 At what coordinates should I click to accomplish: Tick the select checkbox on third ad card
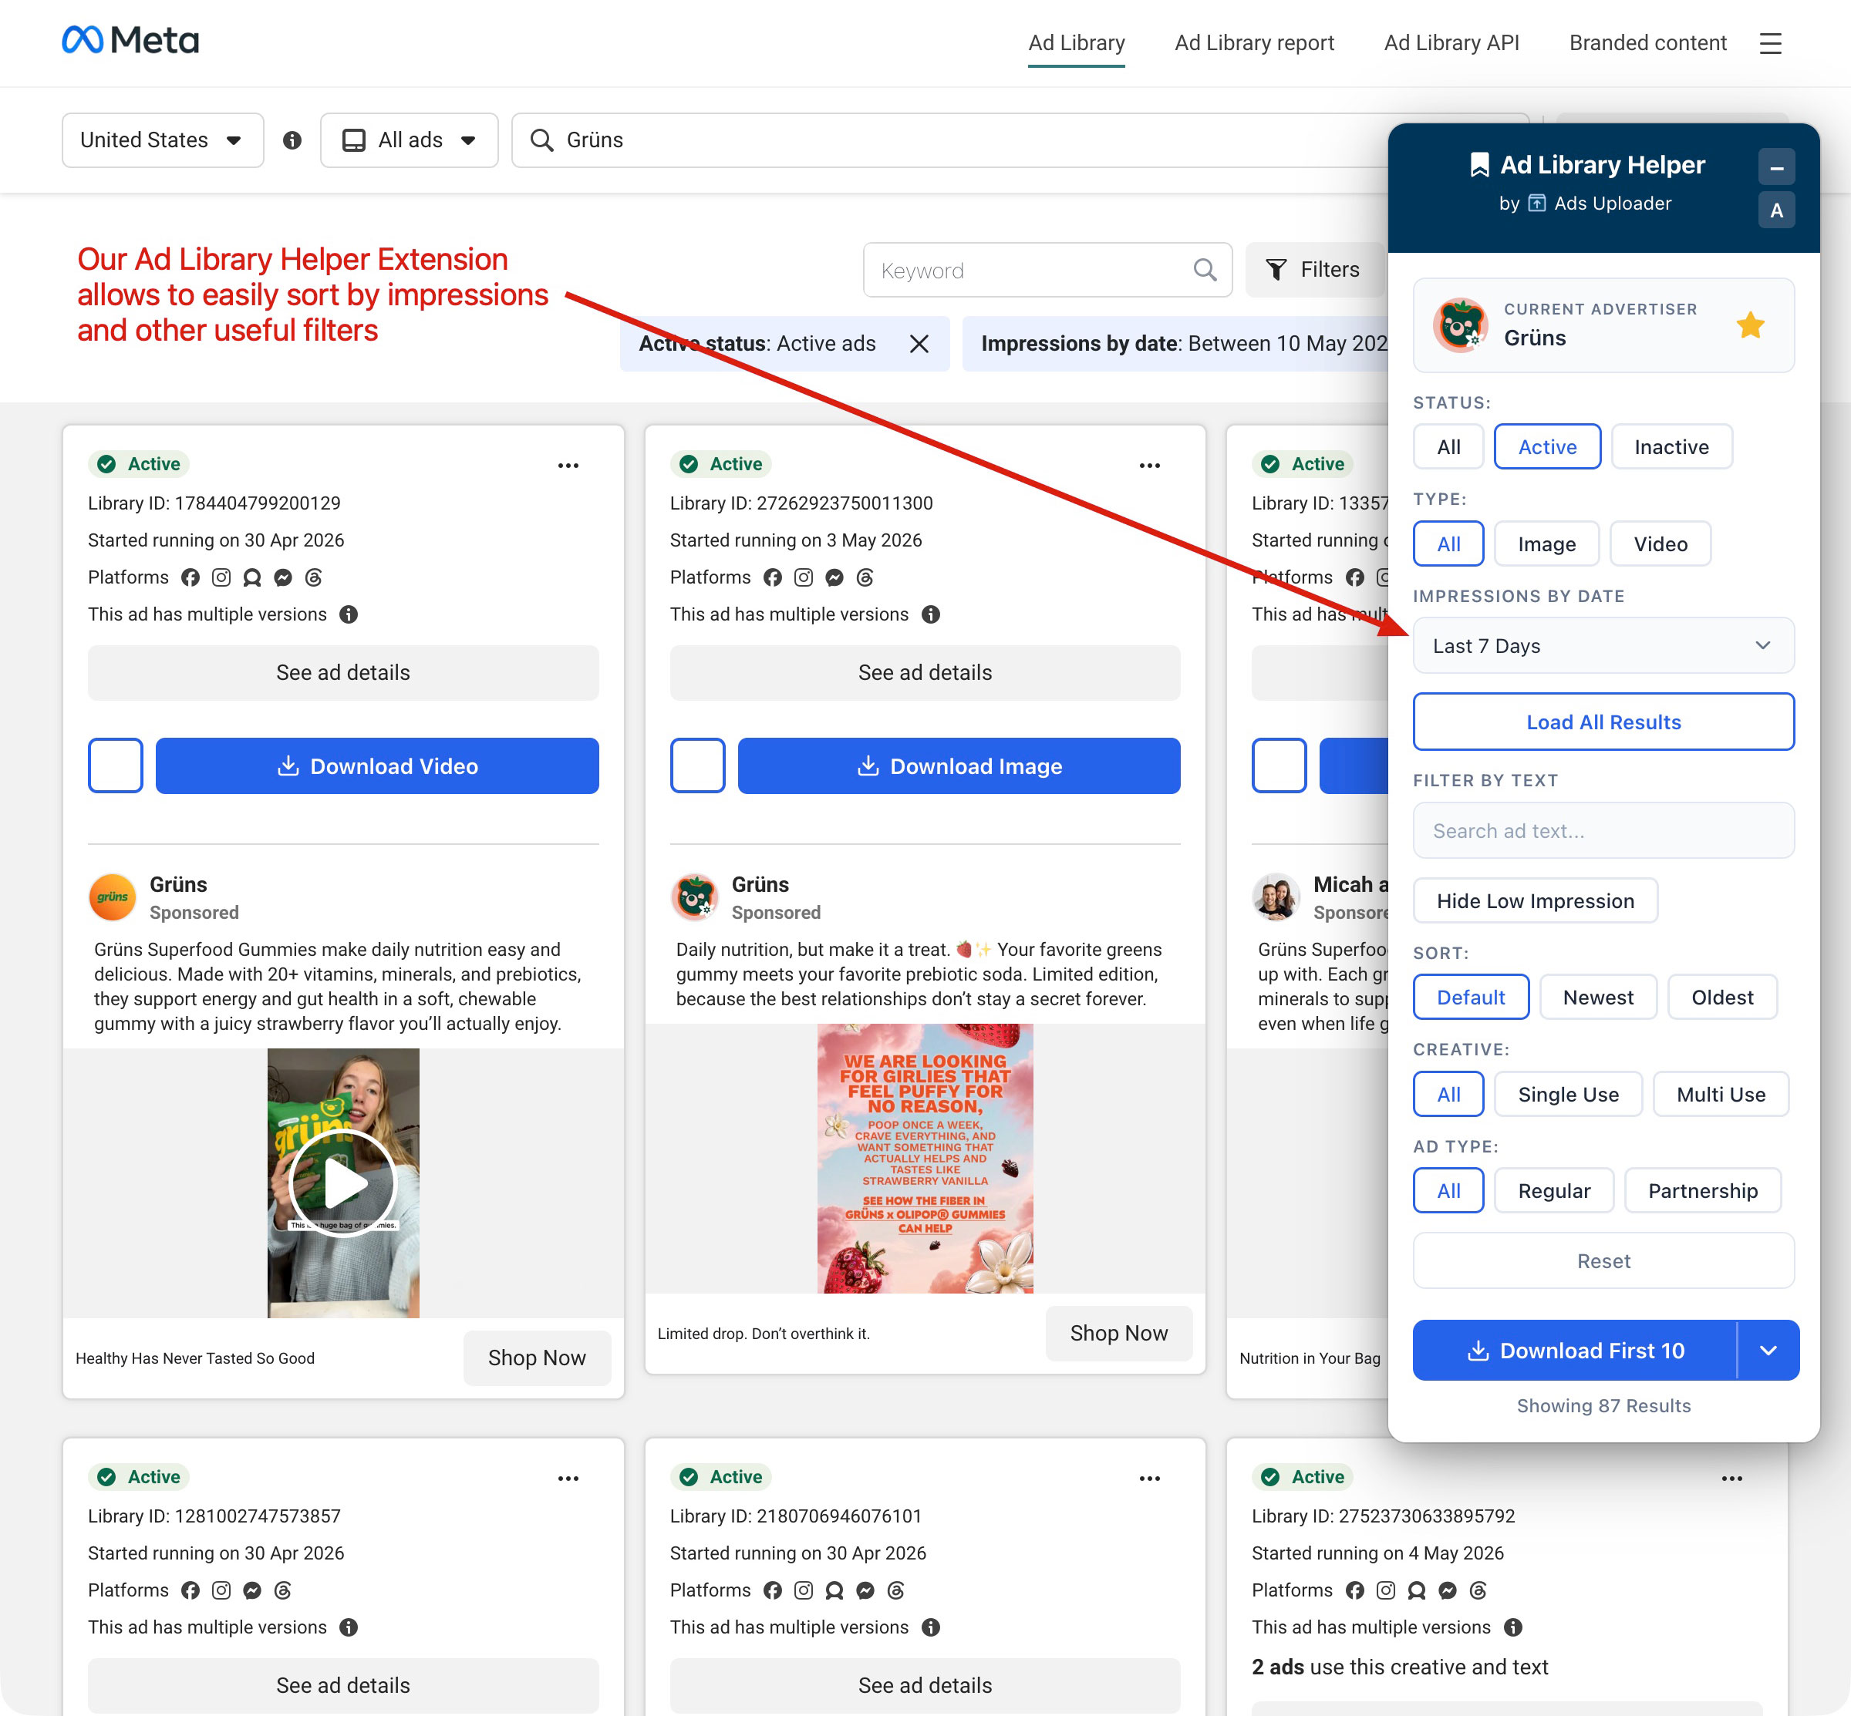[1279, 766]
